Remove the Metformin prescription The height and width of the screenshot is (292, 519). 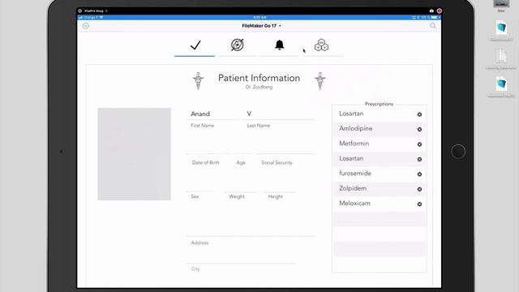coord(419,144)
